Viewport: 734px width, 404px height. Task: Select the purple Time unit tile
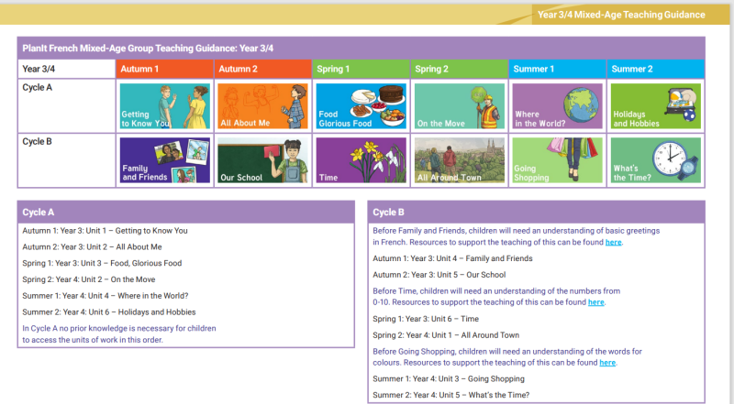(361, 160)
